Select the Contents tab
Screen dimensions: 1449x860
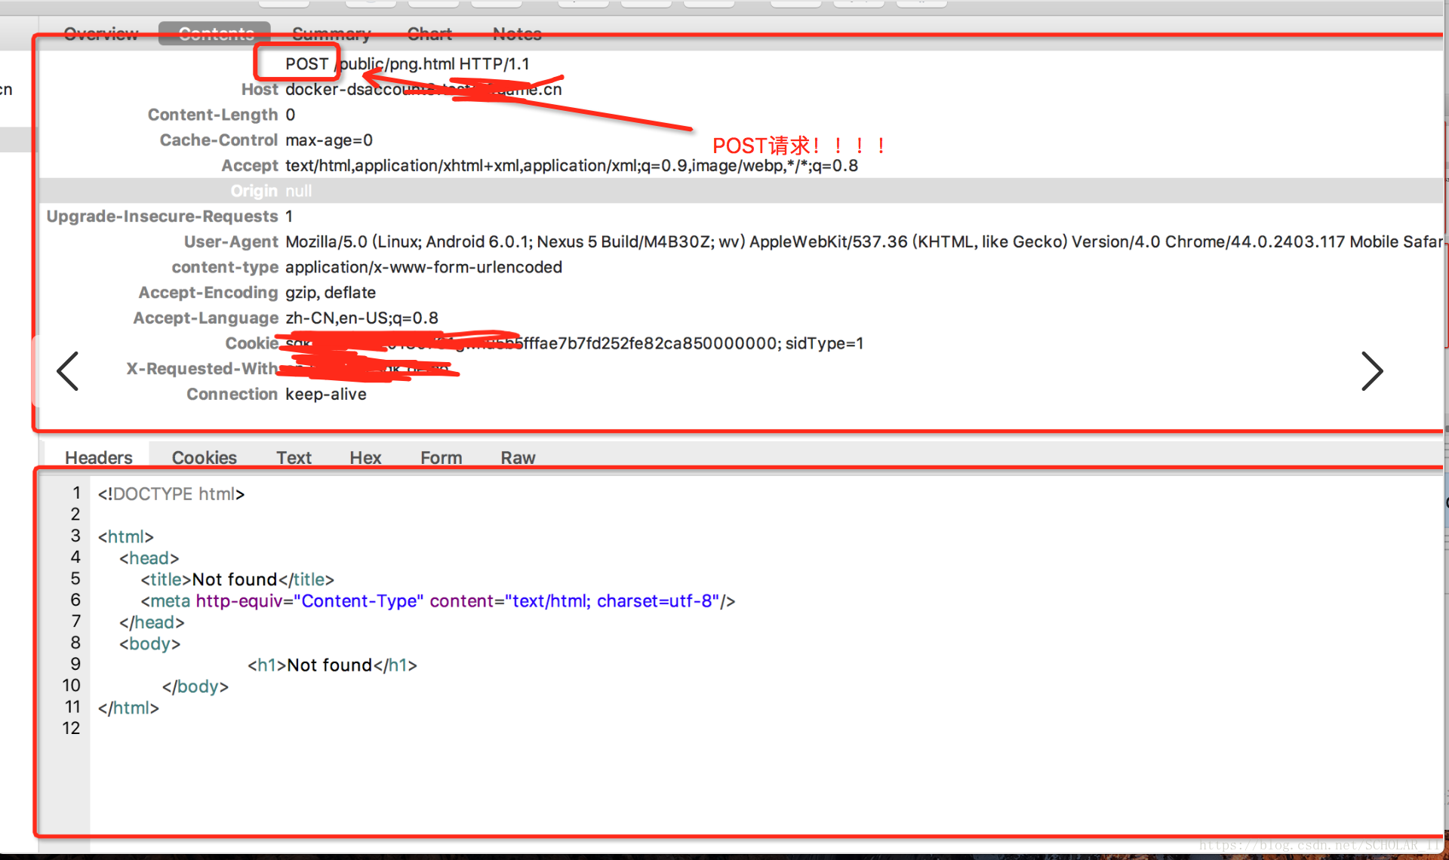(x=215, y=33)
